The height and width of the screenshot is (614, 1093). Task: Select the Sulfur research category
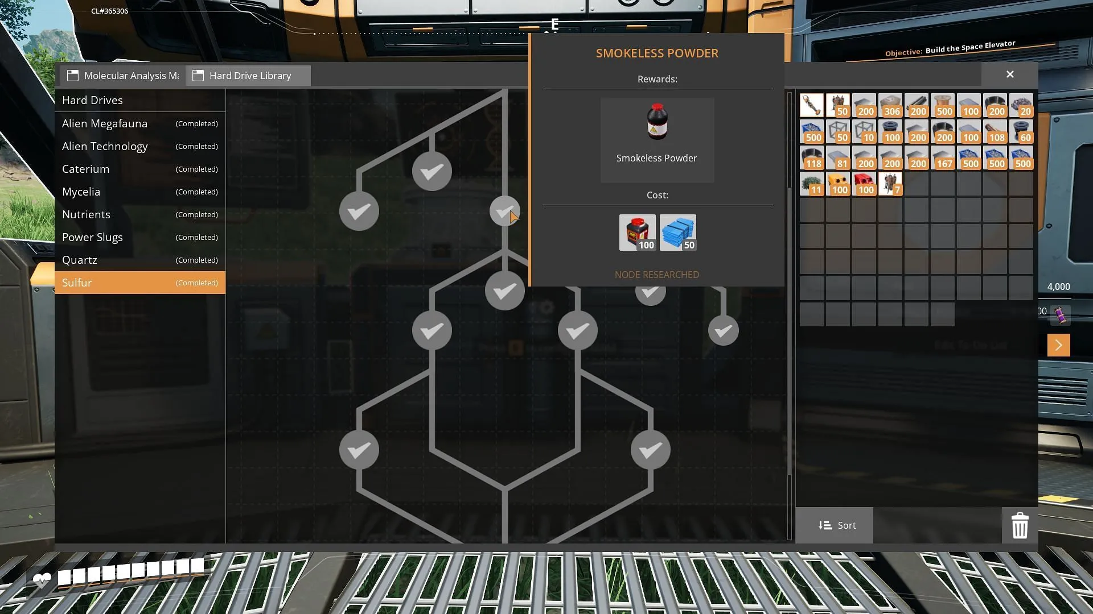click(139, 283)
